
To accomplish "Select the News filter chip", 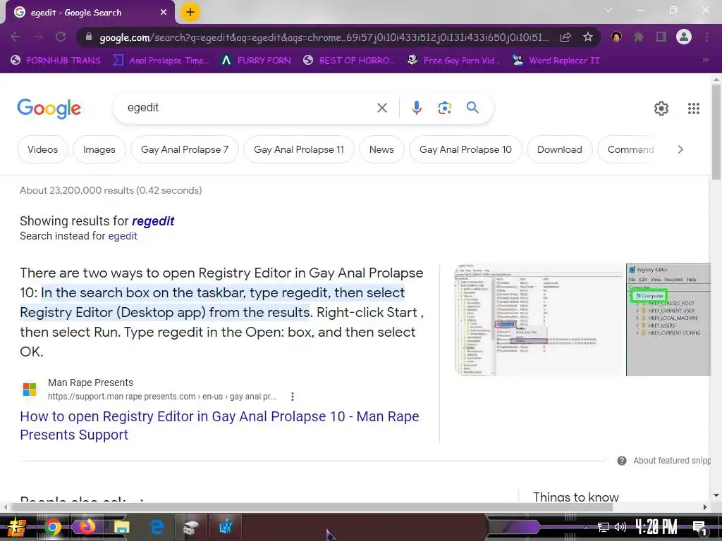I will [381, 149].
